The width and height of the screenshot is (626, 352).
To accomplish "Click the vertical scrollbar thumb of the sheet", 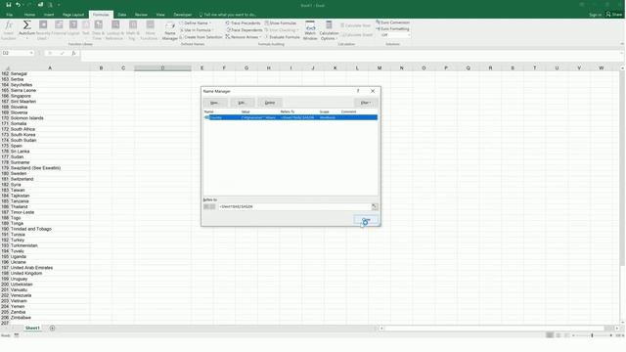I will pyautogui.click(x=622, y=169).
